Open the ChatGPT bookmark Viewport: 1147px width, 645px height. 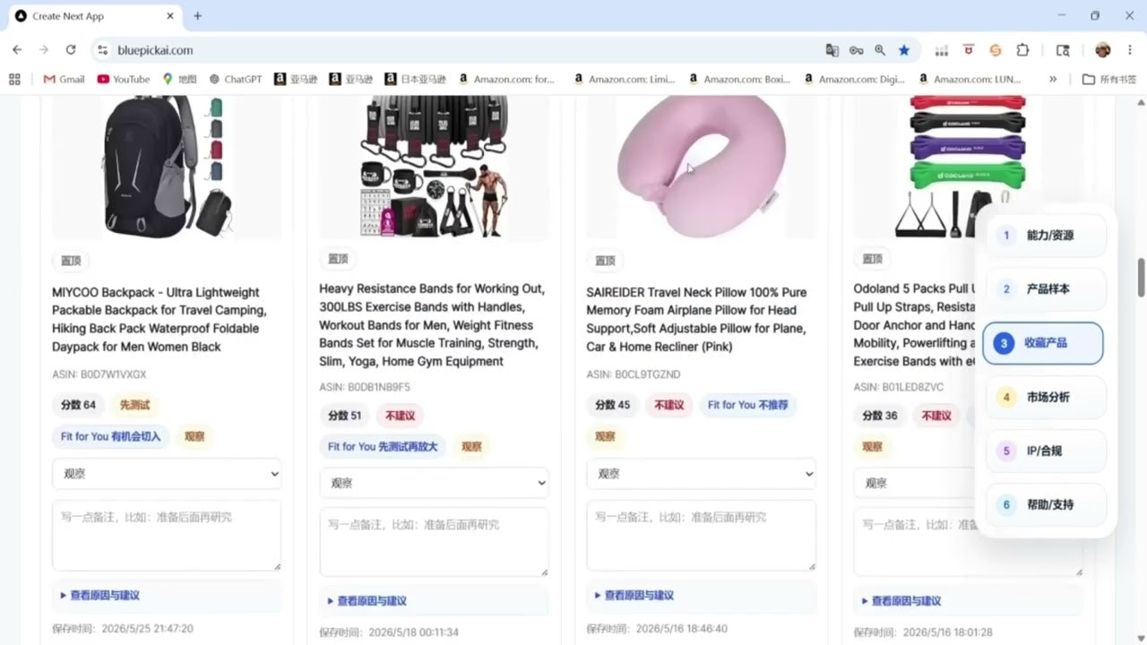coord(236,79)
